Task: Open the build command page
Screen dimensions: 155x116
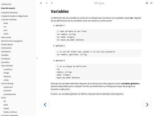Action: pyautogui.click(x=5, y=23)
